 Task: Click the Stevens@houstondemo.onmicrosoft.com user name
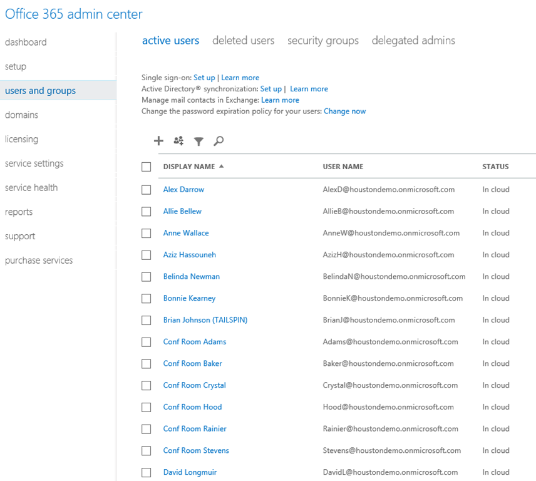[x=392, y=450]
